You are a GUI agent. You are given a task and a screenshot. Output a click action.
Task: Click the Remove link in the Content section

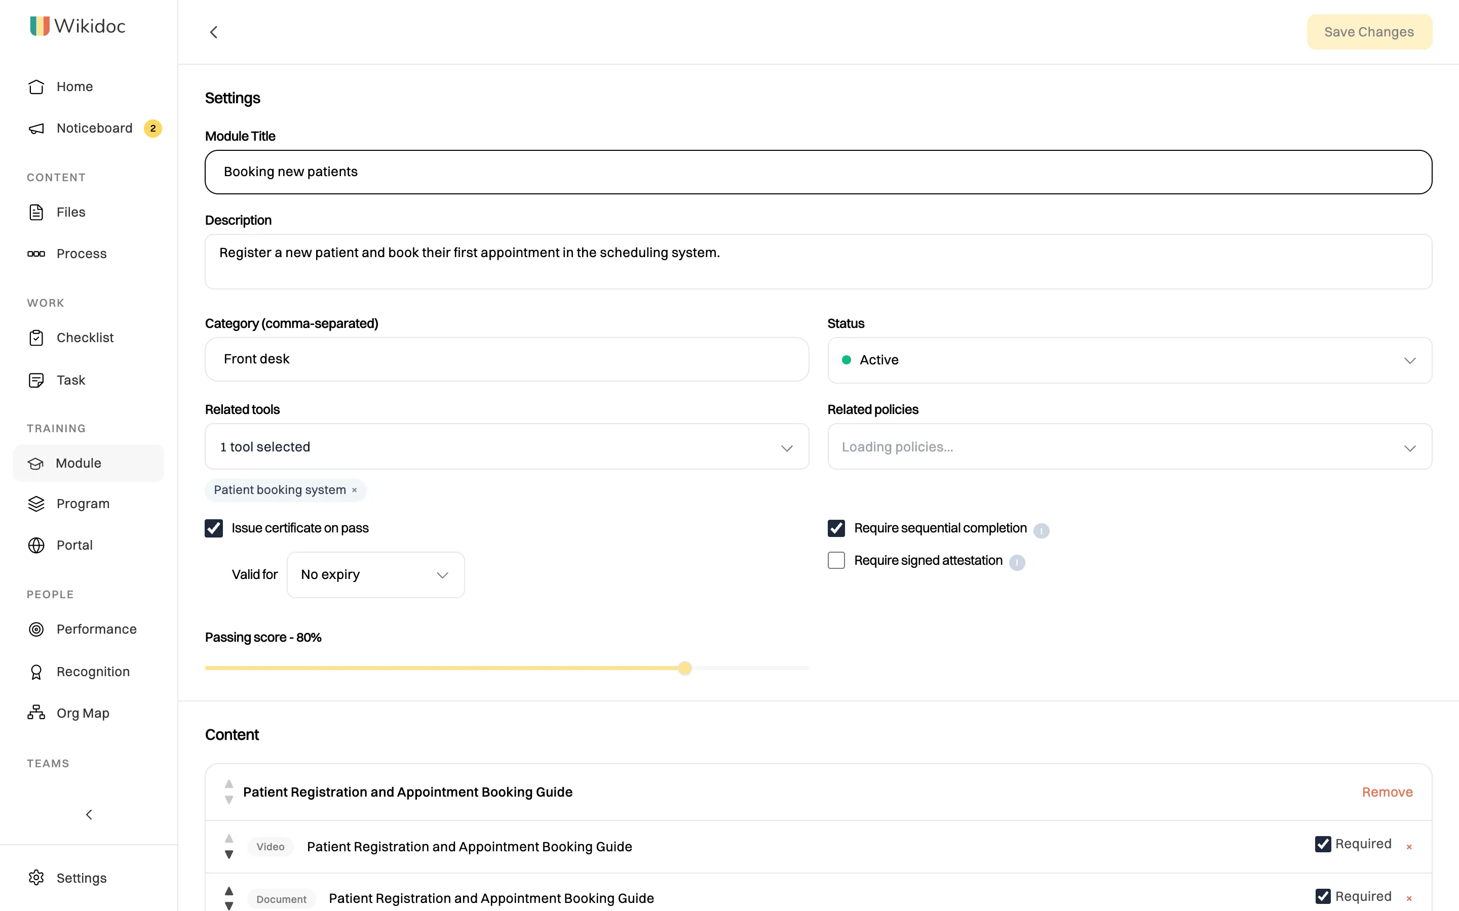click(1387, 792)
